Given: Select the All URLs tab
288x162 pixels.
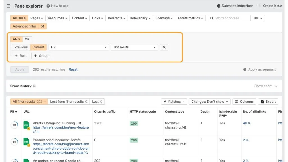Looking at the screenshot, I should click(19, 18).
